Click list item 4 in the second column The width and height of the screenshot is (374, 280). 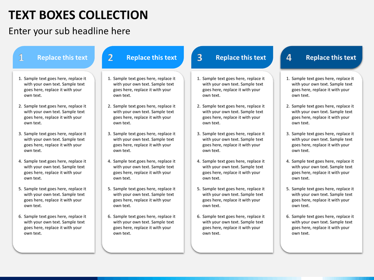click(141, 170)
